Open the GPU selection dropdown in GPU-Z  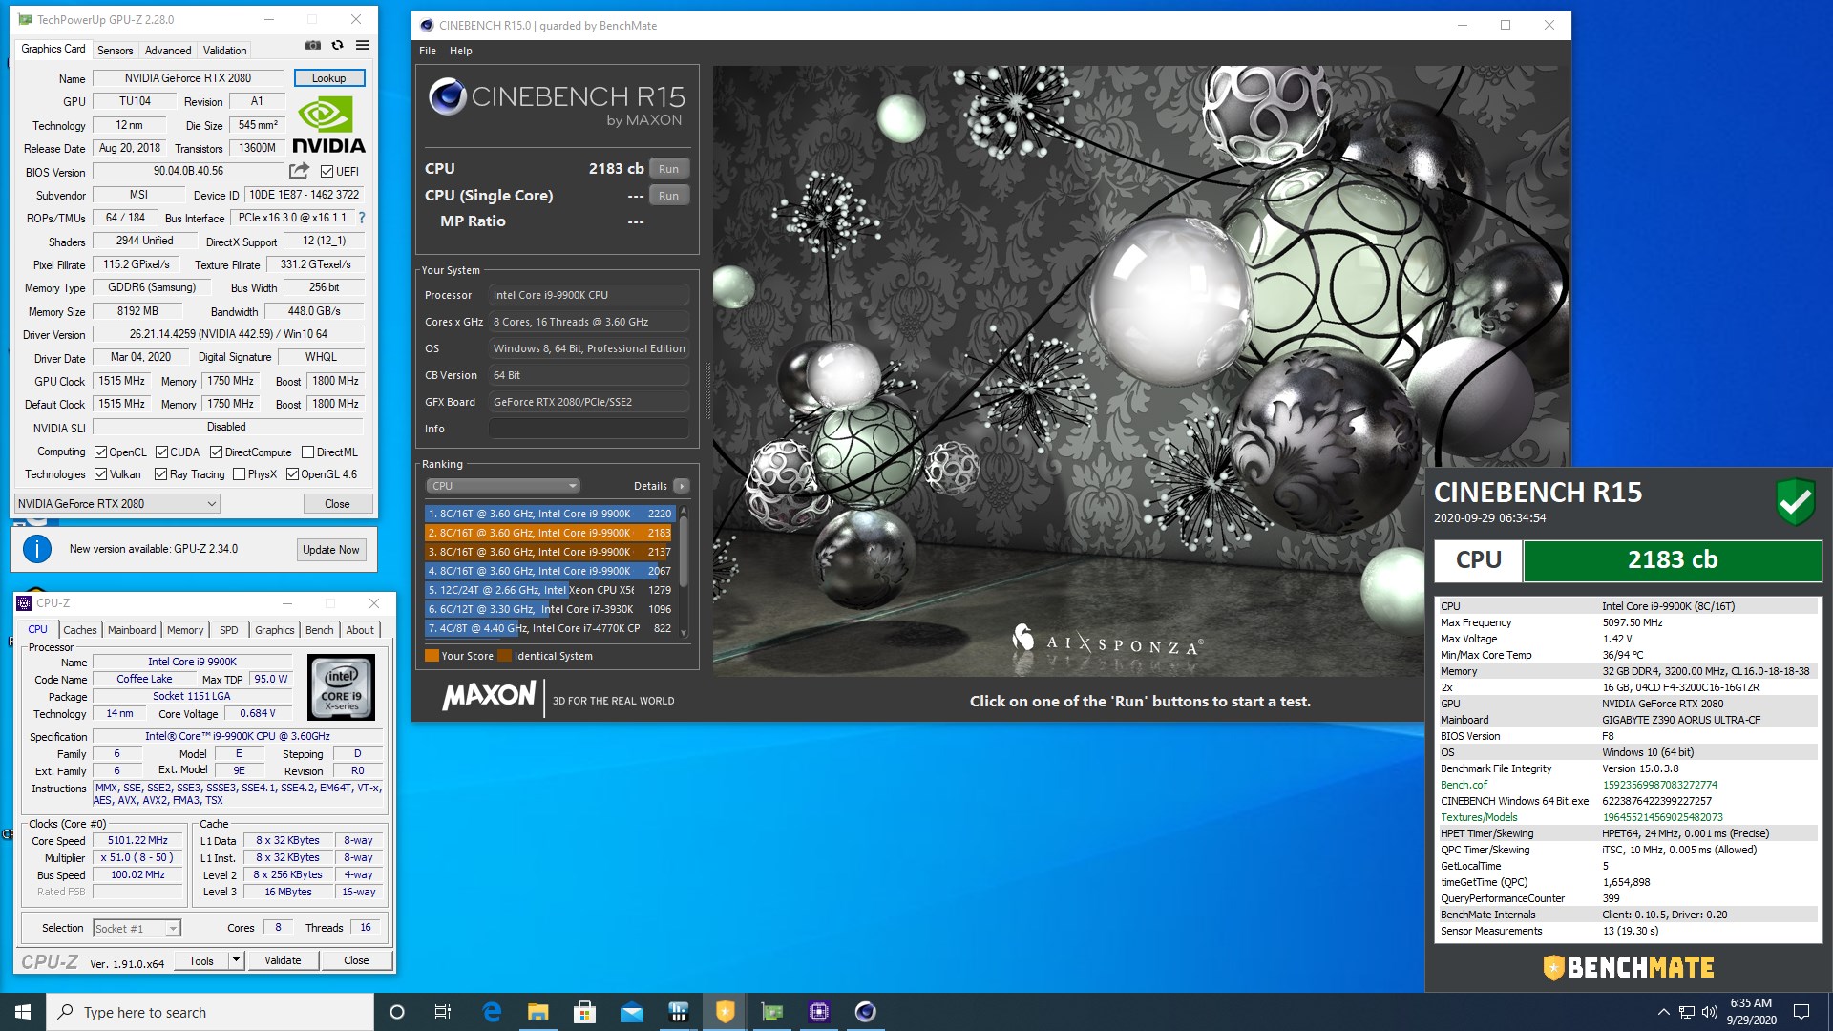[117, 504]
